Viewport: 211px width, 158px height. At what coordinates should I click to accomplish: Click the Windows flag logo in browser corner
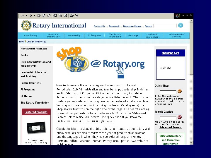[x=178, y=16]
